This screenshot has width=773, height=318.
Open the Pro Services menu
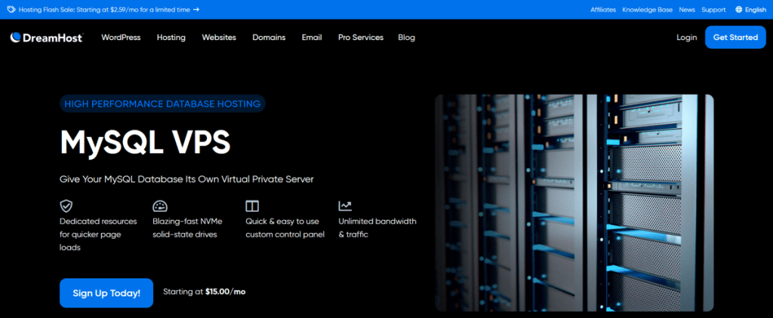[x=360, y=38]
